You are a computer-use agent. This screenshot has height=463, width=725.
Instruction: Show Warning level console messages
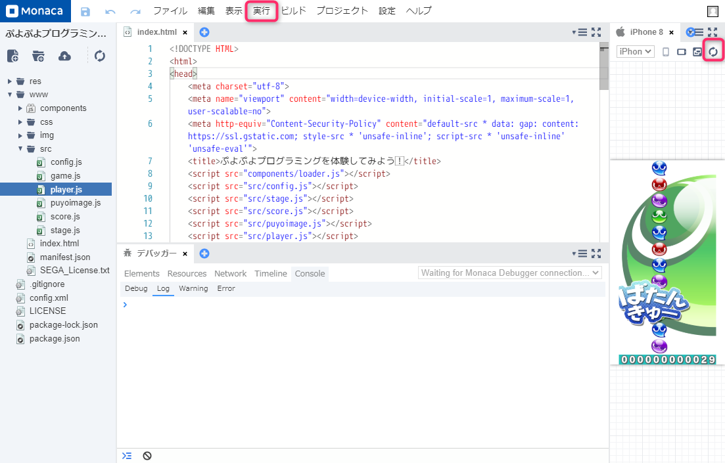click(x=193, y=288)
